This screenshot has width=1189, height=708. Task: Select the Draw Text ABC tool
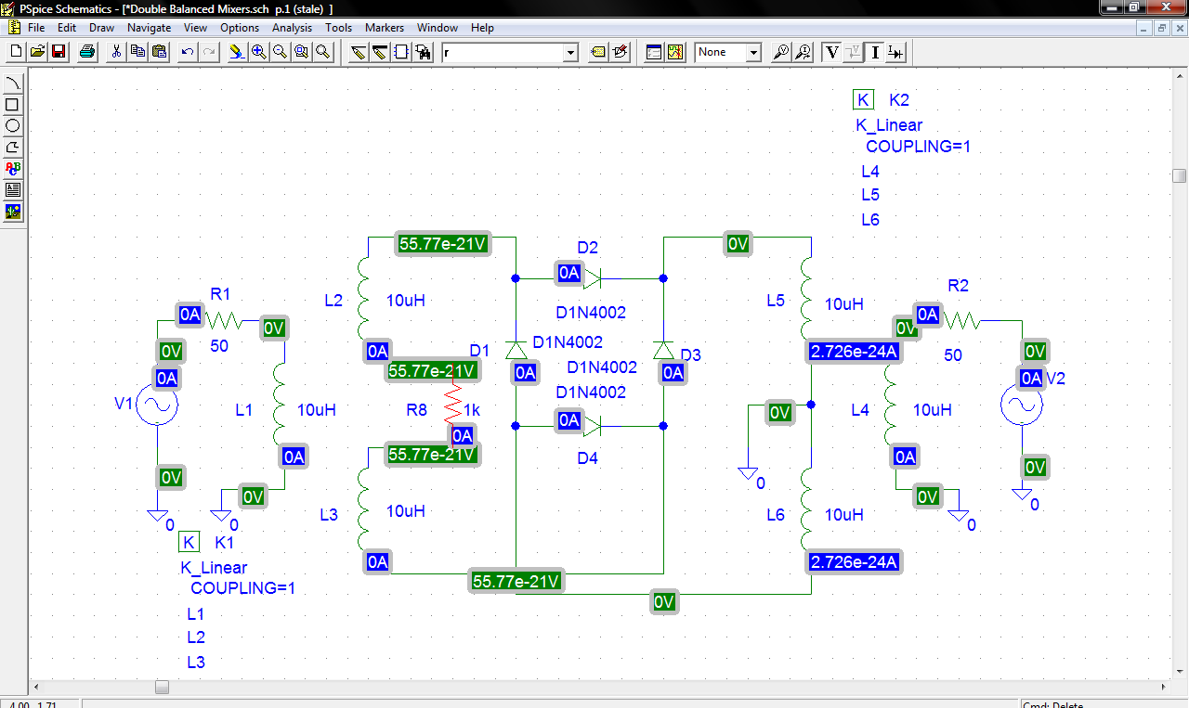pyautogui.click(x=13, y=169)
